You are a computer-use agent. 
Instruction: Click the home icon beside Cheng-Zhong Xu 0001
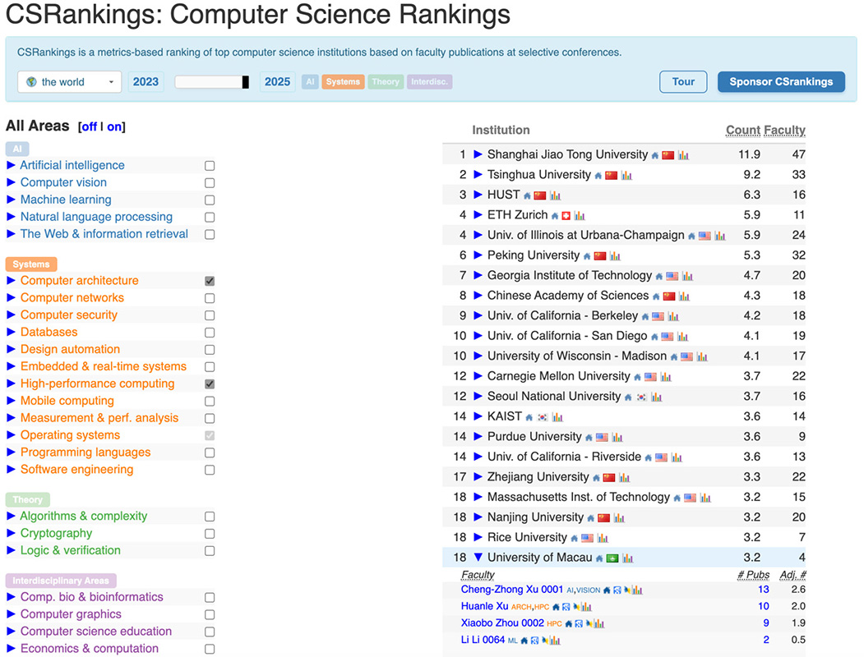[x=607, y=590]
